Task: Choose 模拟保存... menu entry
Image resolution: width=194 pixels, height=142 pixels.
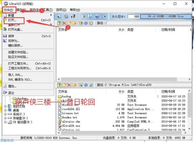Action: tap(28, 45)
